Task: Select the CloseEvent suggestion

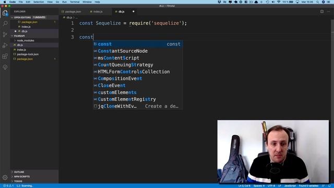Action: pos(138,86)
